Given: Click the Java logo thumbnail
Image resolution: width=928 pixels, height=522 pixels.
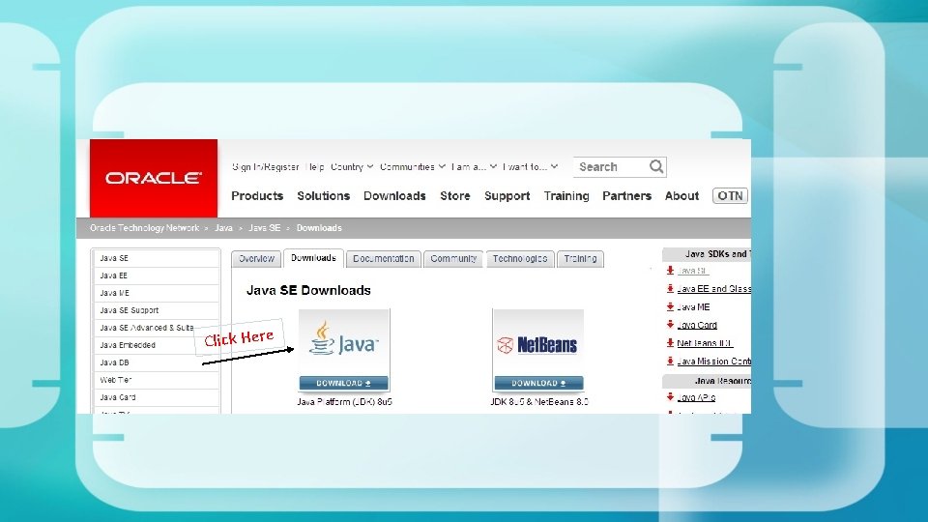Looking at the screenshot, I should click(344, 342).
